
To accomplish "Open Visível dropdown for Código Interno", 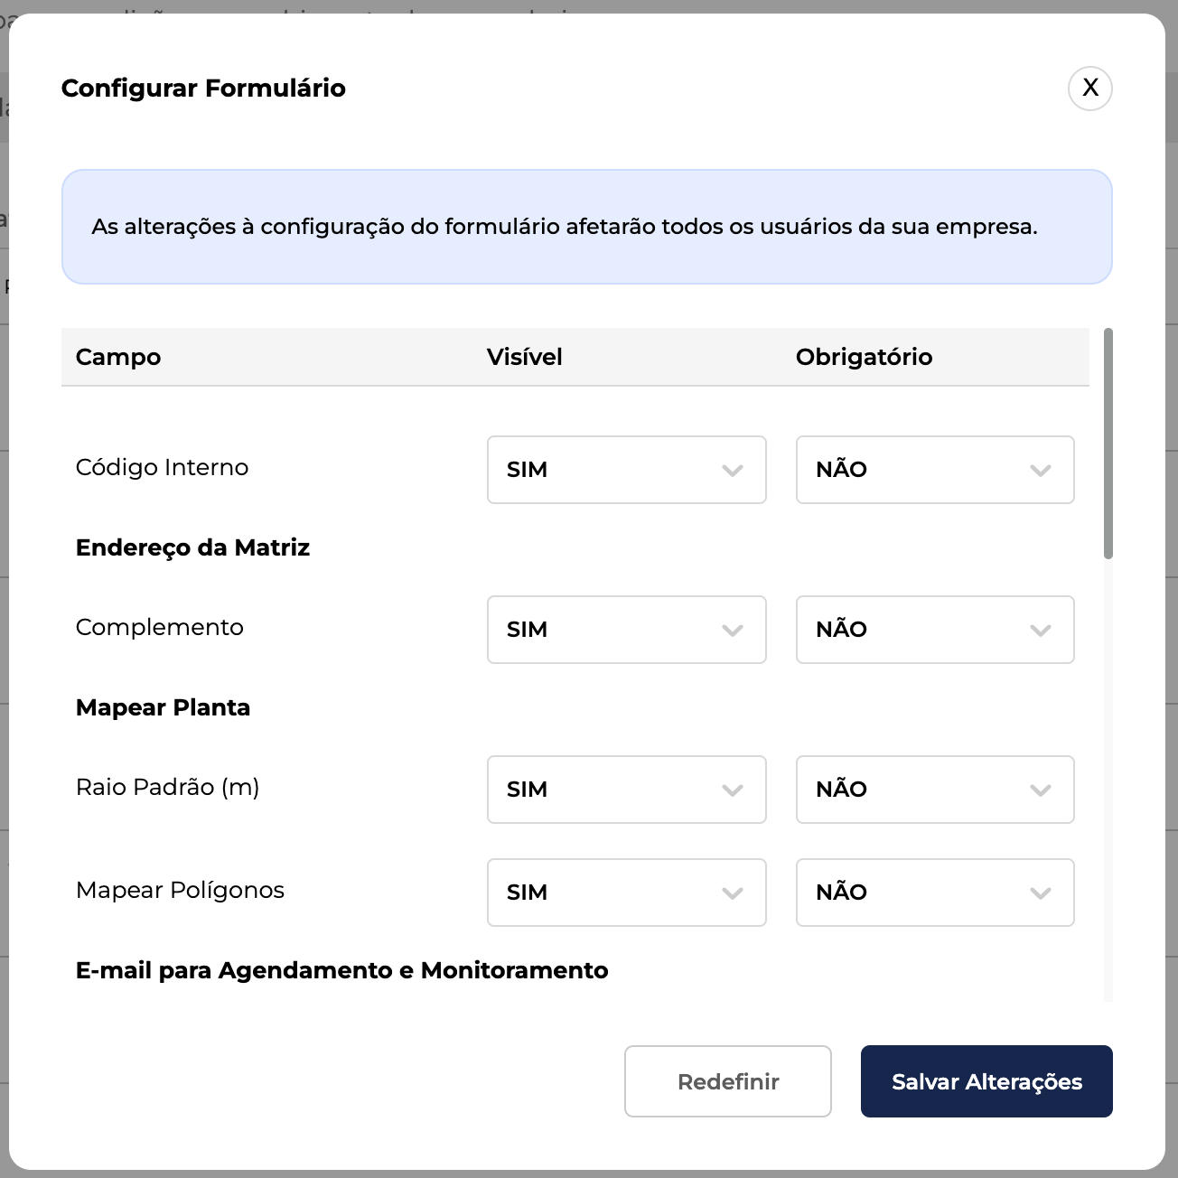I will pyautogui.click(x=625, y=470).
